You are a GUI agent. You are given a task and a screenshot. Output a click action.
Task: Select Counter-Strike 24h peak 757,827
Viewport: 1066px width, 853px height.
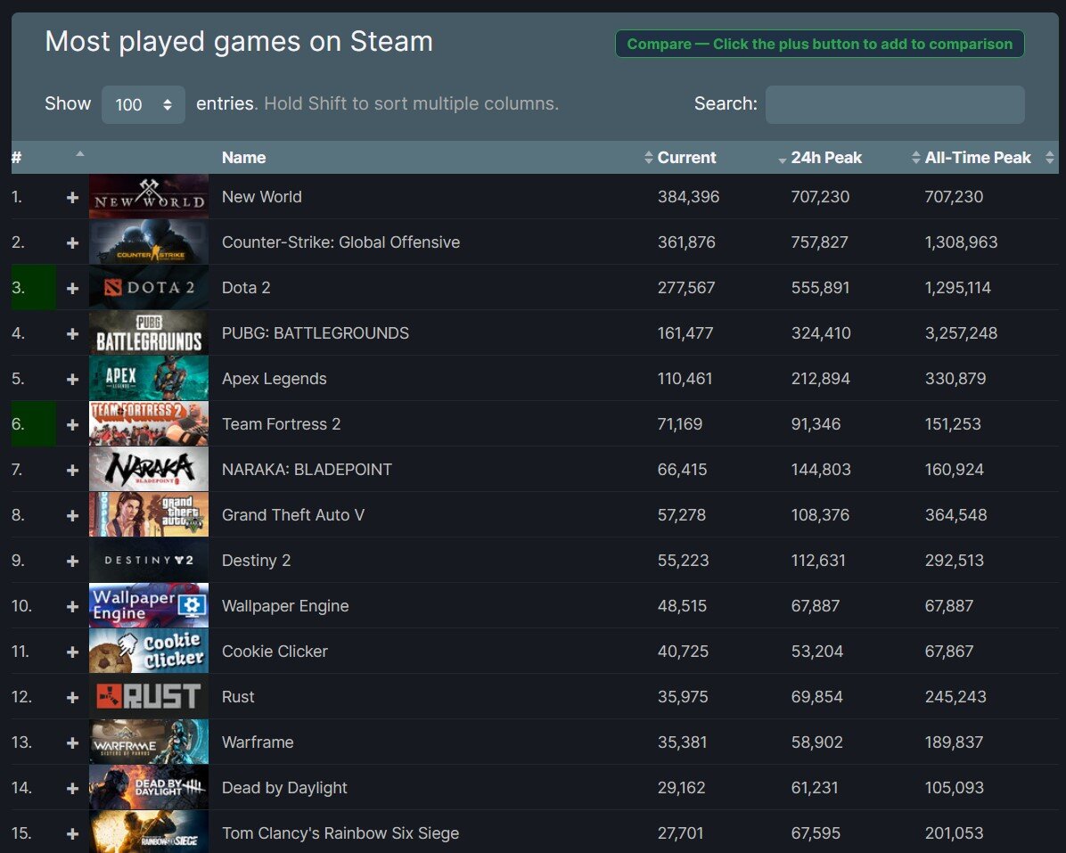[820, 242]
